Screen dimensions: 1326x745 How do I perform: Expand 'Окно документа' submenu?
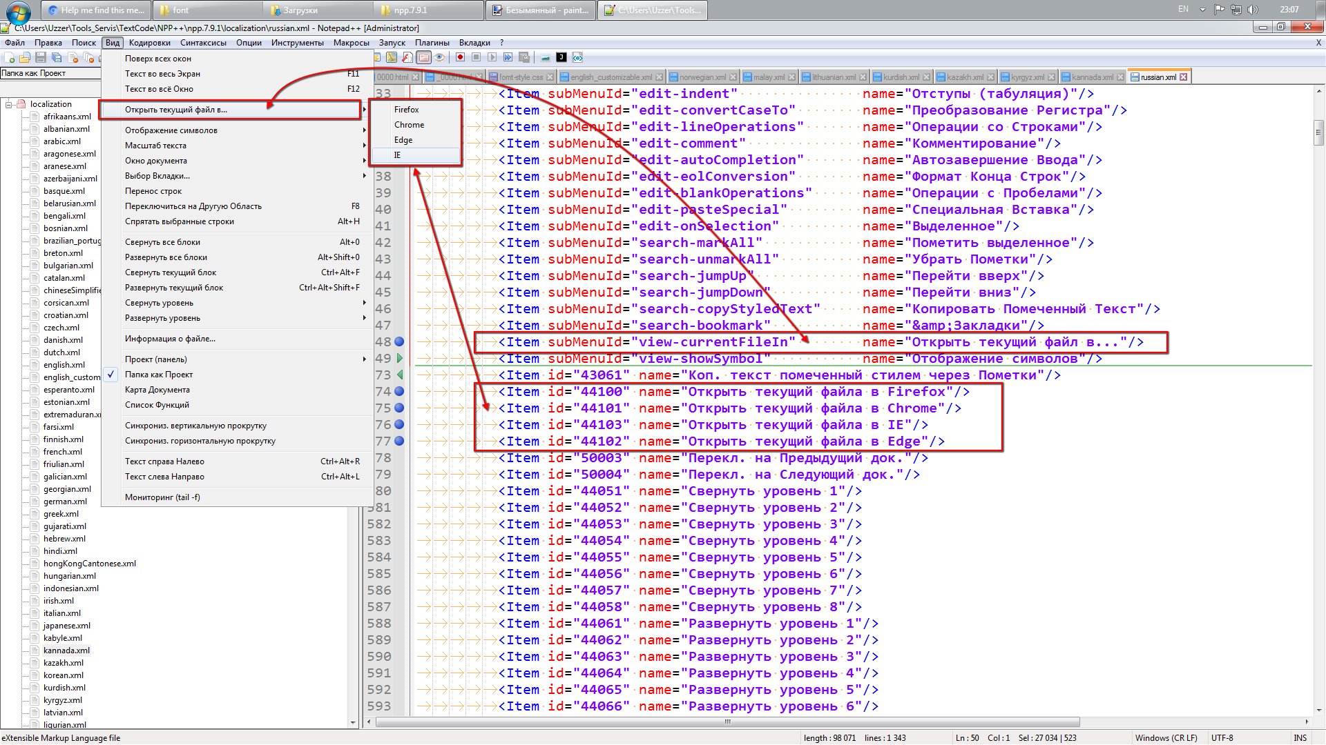[237, 161]
